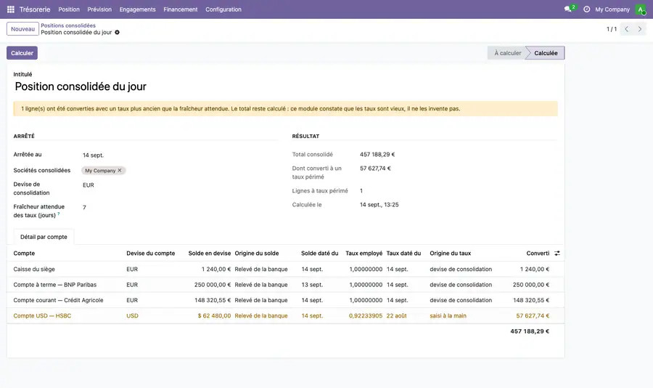Click inside the Sociétés consolidées tag field

179,170
